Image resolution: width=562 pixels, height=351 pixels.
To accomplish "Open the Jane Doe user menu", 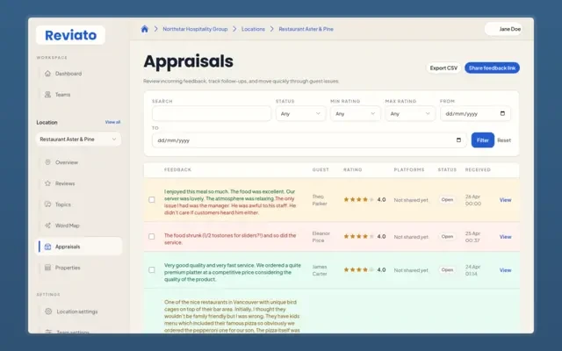I will click(503, 29).
